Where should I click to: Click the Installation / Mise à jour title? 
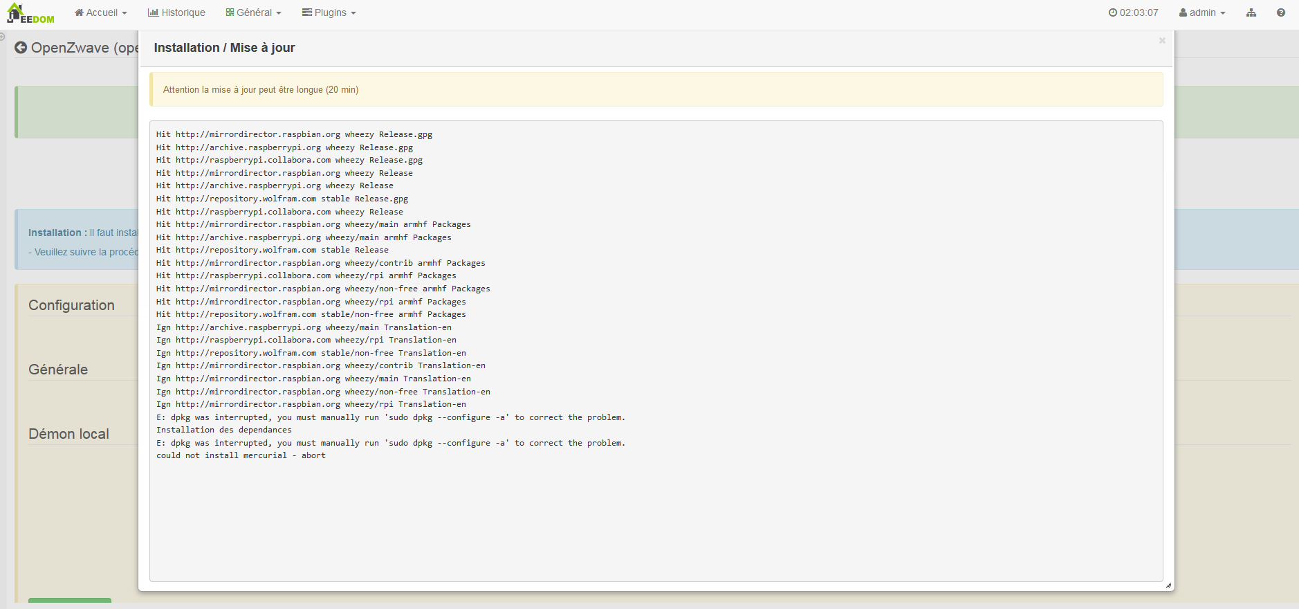tap(224, 48)
